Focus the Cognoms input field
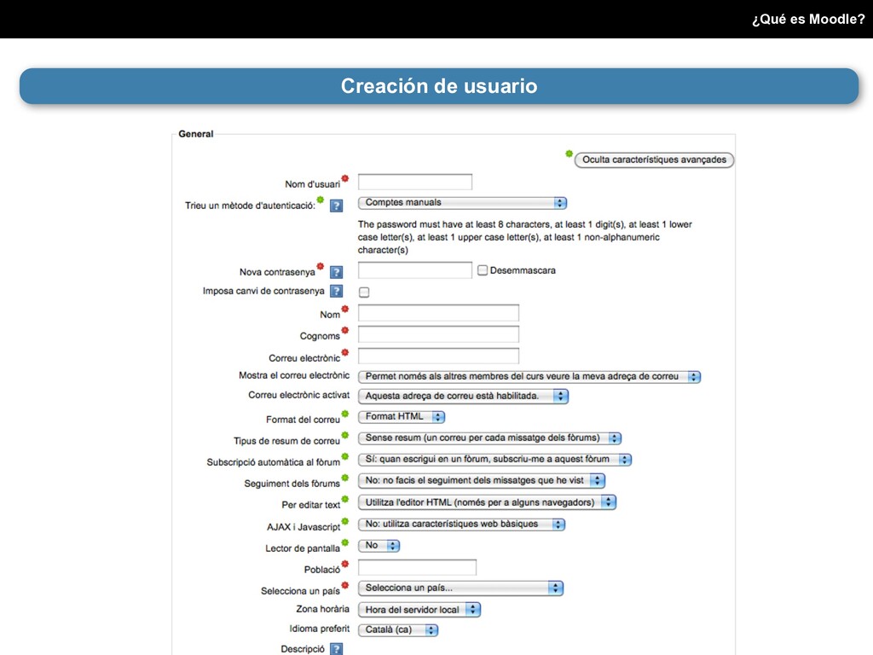 438,334
